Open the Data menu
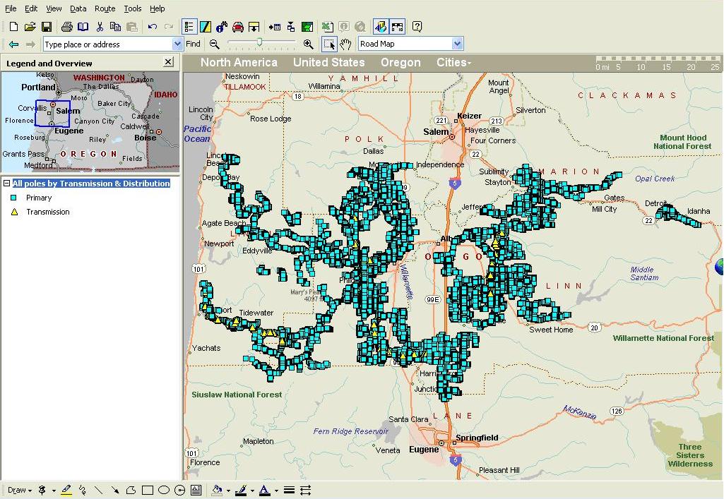Image resolution: width=724 pixels, height=499 pixels. coord(78,8)
